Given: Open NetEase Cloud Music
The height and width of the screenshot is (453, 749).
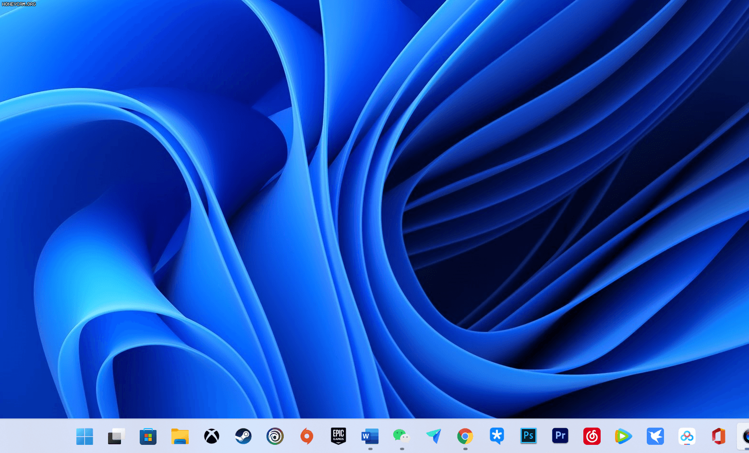Looking at the screenshot, I should tap(592, 436).
